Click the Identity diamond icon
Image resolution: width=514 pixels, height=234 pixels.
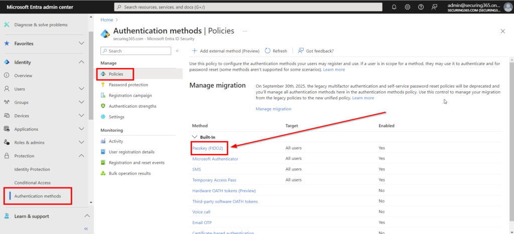7,62
